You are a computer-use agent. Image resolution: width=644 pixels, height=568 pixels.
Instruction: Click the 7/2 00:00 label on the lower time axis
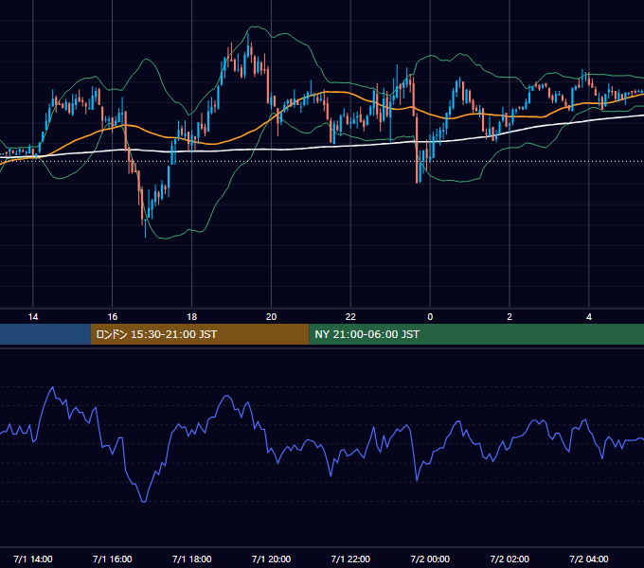pyautogui.click(x=430, y=559)
